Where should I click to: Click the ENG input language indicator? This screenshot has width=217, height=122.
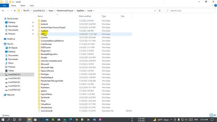click(x=196, y=120)
